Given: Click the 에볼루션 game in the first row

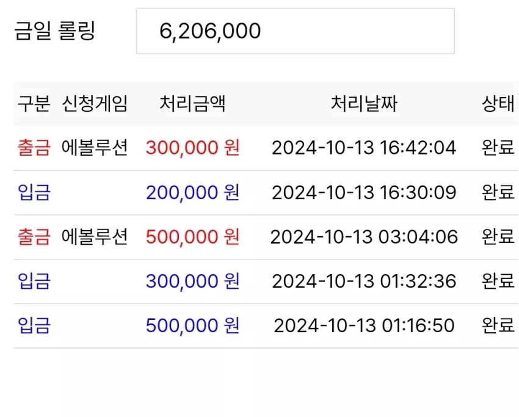Looking at the screenshot, I should pos(95,148).
